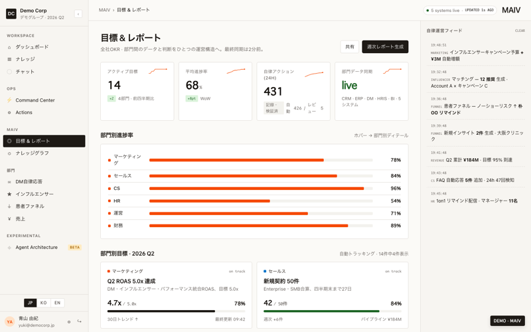The width and height of the screenshot is (531, 332).
Task: Click the 42 / 50件 green progress bar
Action: 333,311
